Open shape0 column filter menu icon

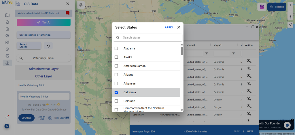coord(207,54)
